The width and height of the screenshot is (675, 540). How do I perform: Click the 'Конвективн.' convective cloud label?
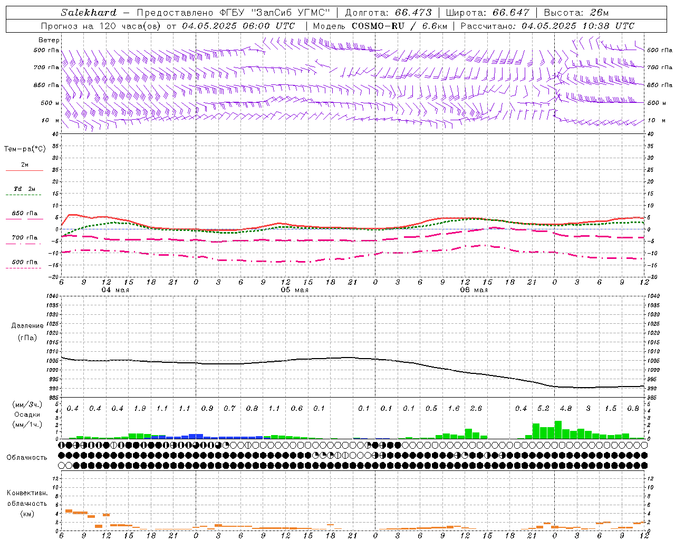pyautogui.click(x=27, y=493)
